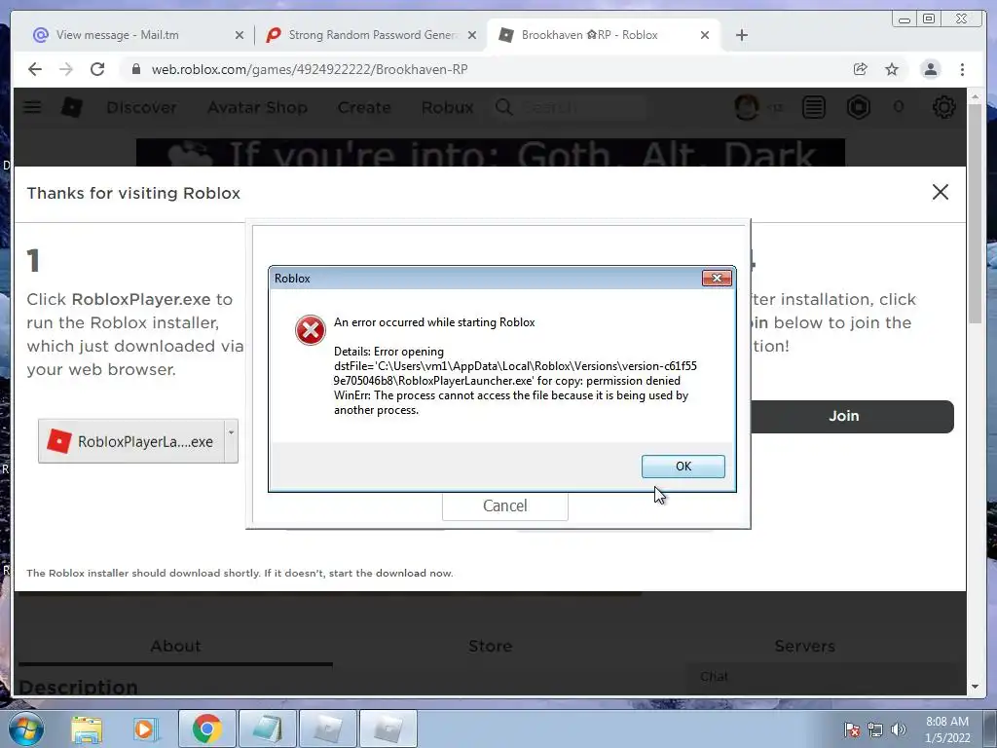Go forward in browser history
Screen dimensions: 997x748
click(65, 69)
